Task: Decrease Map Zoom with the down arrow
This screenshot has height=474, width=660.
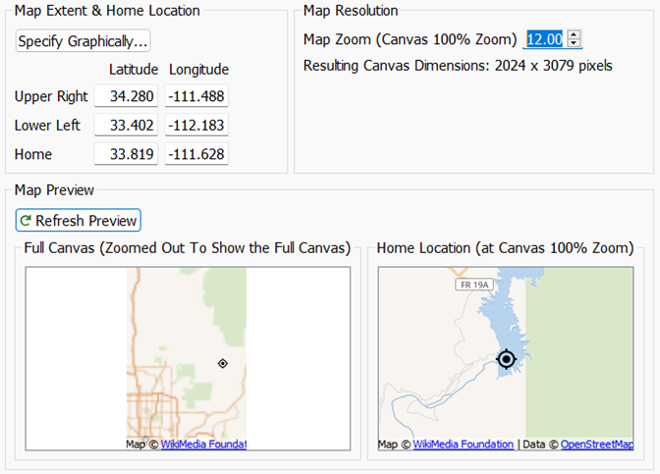Action: 575,44
